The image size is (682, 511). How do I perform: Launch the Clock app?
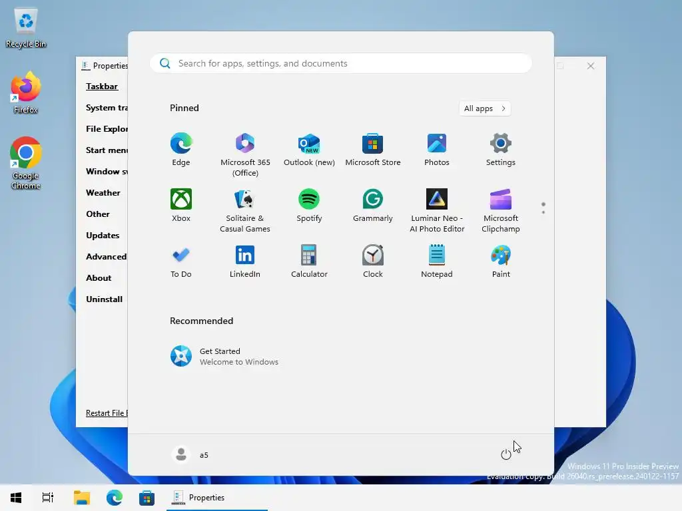pos(373,261)
